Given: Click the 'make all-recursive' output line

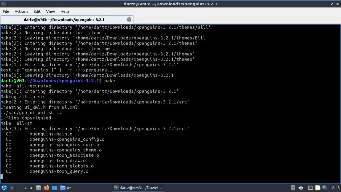Looking at the screenshot, I should click(x=26, y=86).
